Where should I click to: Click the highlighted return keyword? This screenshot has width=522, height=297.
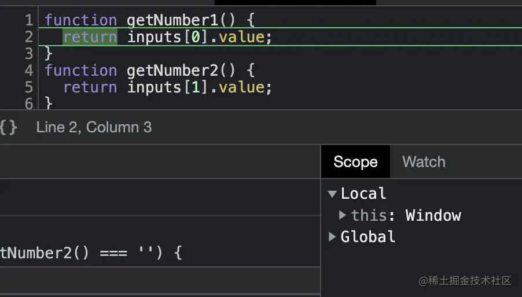[90, 37]
